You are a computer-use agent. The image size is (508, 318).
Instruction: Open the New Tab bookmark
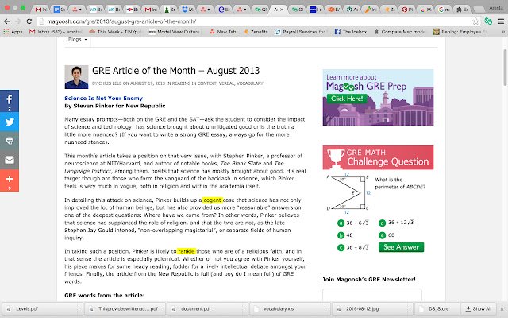tap(222, 32)
